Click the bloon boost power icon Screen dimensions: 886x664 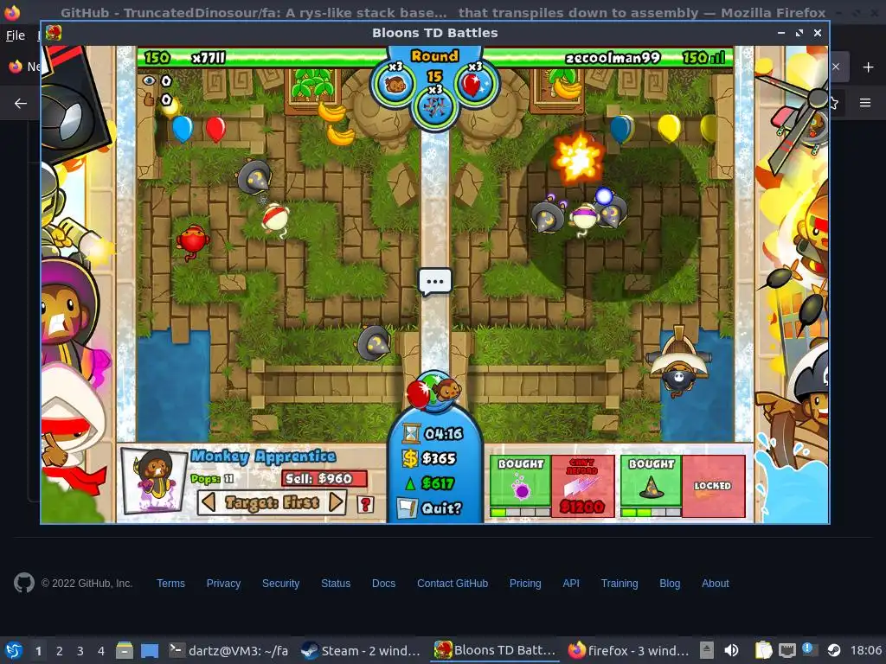pyautogui.click(x=474, y=84)
